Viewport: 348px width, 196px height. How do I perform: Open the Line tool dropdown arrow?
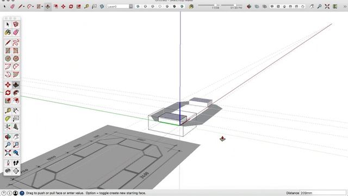[x=24, y=7]
